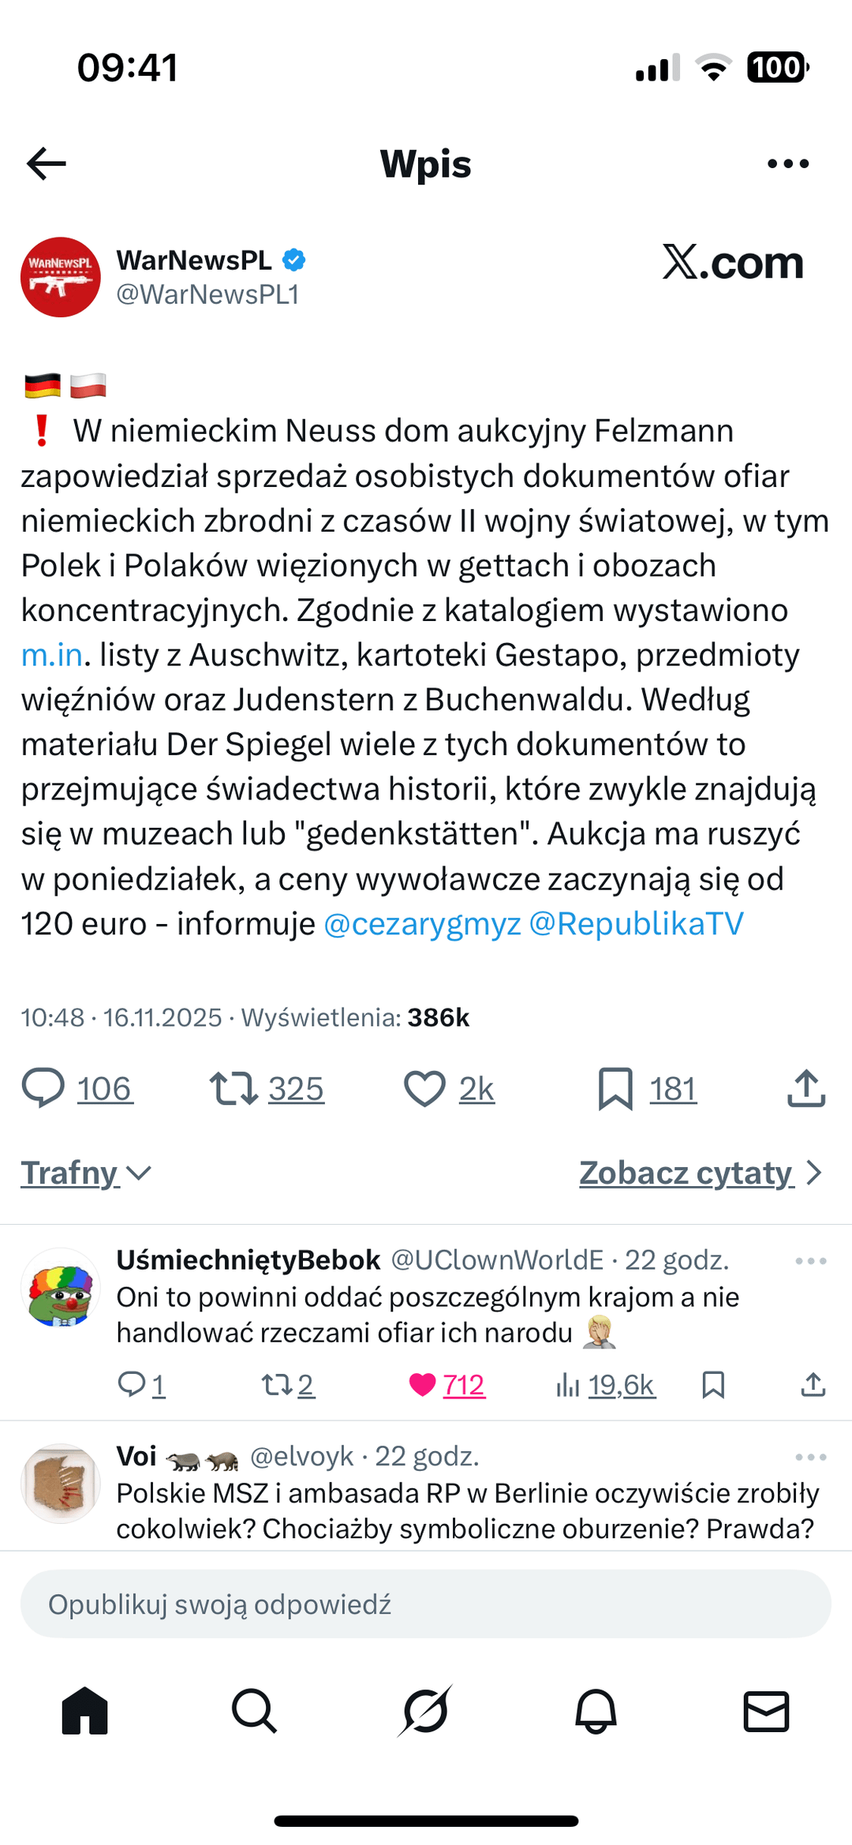Toggle bookmark on the main post

click(615, 1088)
